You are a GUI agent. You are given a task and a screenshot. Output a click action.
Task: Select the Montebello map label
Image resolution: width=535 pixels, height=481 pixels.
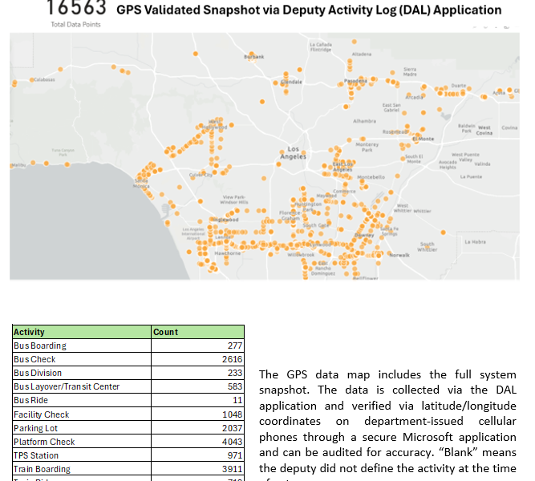(371, 176)
